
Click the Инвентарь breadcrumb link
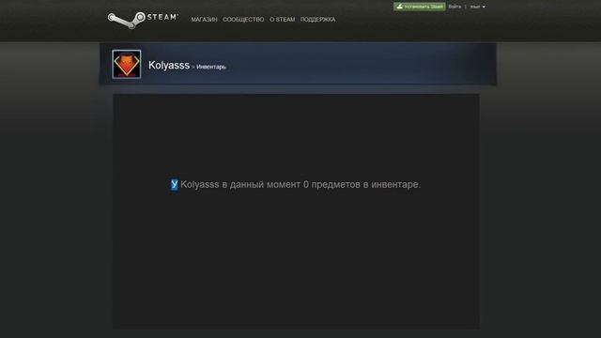(211, 67)
